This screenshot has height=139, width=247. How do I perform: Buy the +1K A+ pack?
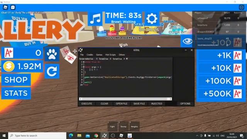pyautogui.click(x=221, y=56)
